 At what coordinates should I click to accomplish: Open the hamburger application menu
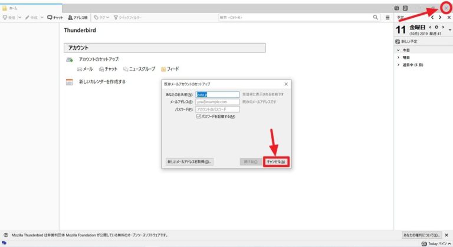(388, 18)
